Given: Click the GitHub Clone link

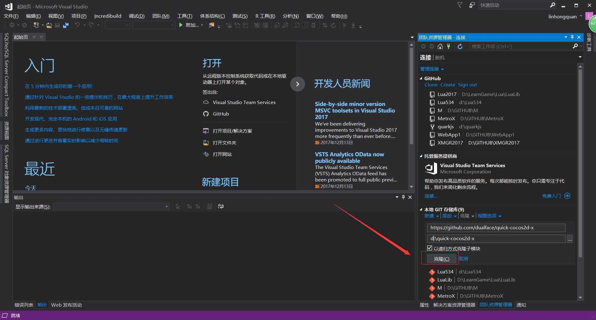Looking at the screenshot, I should click(431, 85).
